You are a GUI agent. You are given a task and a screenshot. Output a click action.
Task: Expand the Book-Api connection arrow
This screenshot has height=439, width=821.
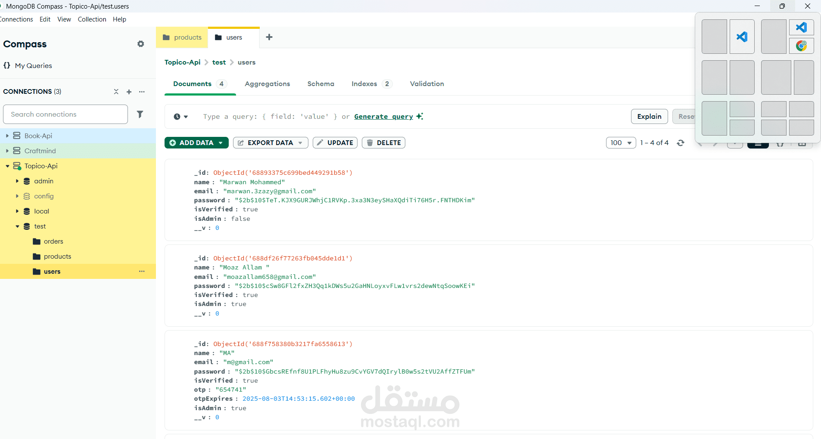(7, 136)
